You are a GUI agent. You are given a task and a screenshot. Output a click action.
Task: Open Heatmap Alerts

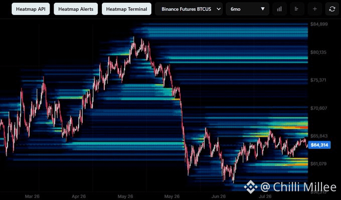(x=76, y=9)
